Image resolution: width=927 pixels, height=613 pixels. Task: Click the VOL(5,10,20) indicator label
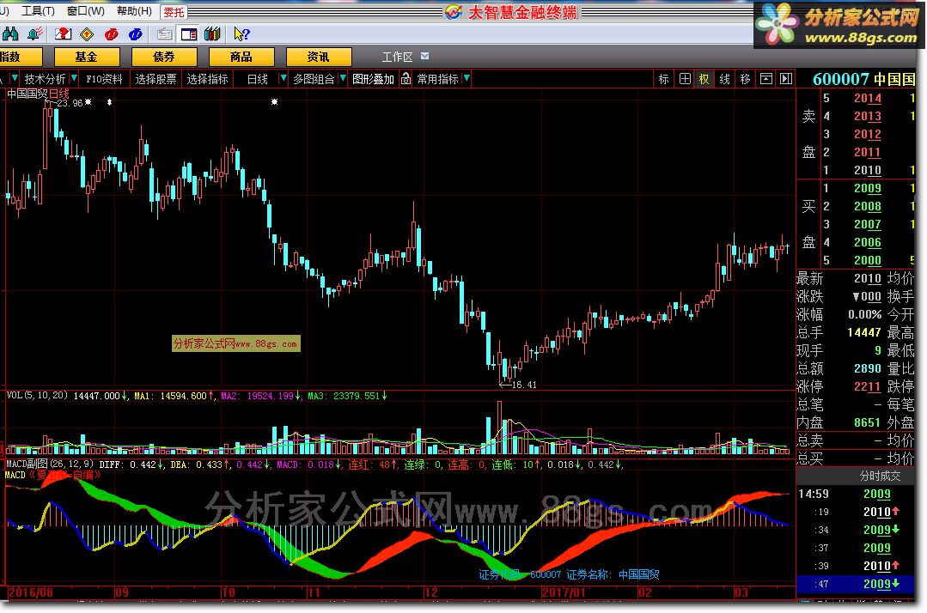coord(37,396)
